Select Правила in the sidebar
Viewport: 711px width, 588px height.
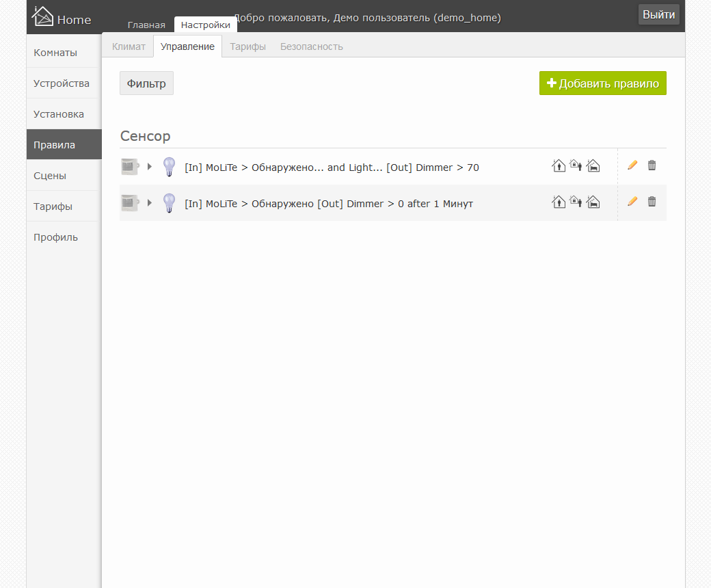64,145
